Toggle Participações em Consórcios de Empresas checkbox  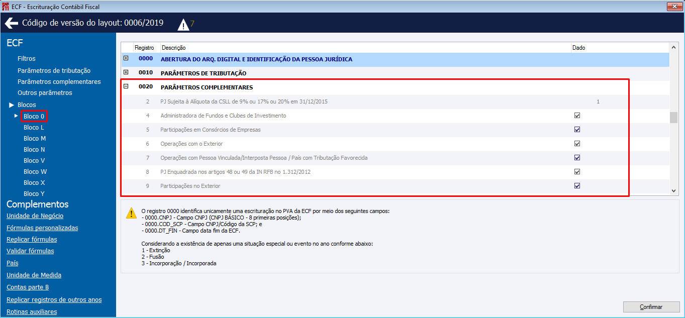(577, 129)
